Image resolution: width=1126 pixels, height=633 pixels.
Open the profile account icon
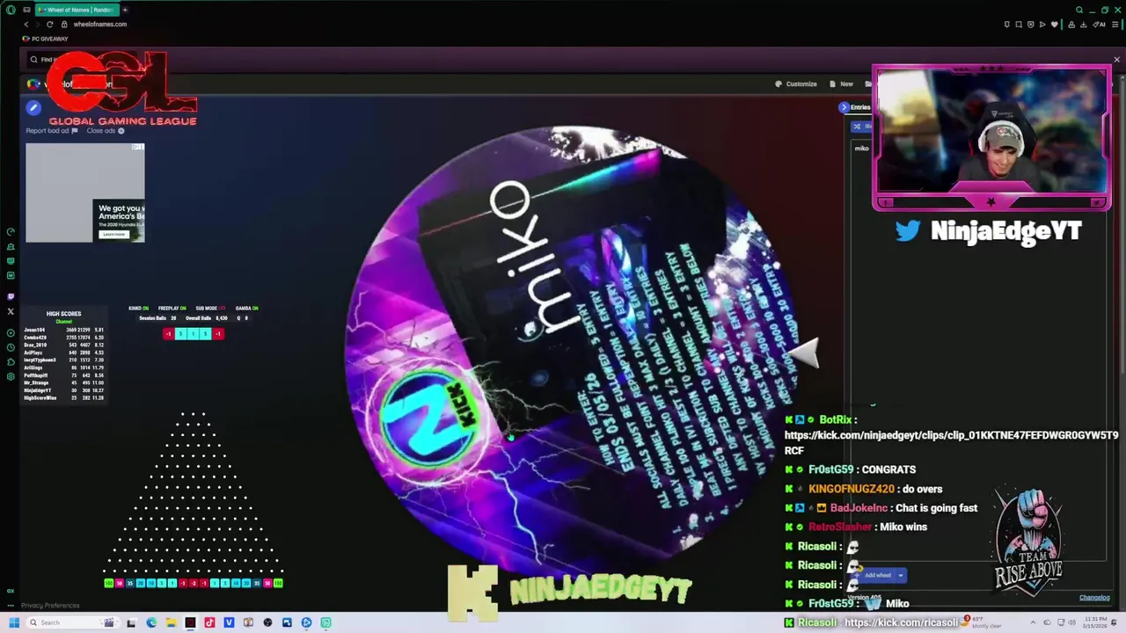[x=1071, y=25]
